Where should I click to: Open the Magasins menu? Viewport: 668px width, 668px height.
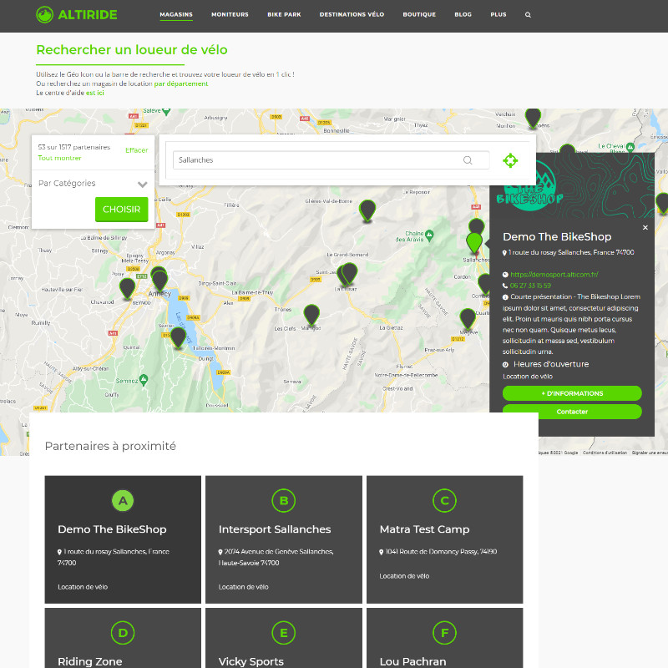tap(176, 14)
